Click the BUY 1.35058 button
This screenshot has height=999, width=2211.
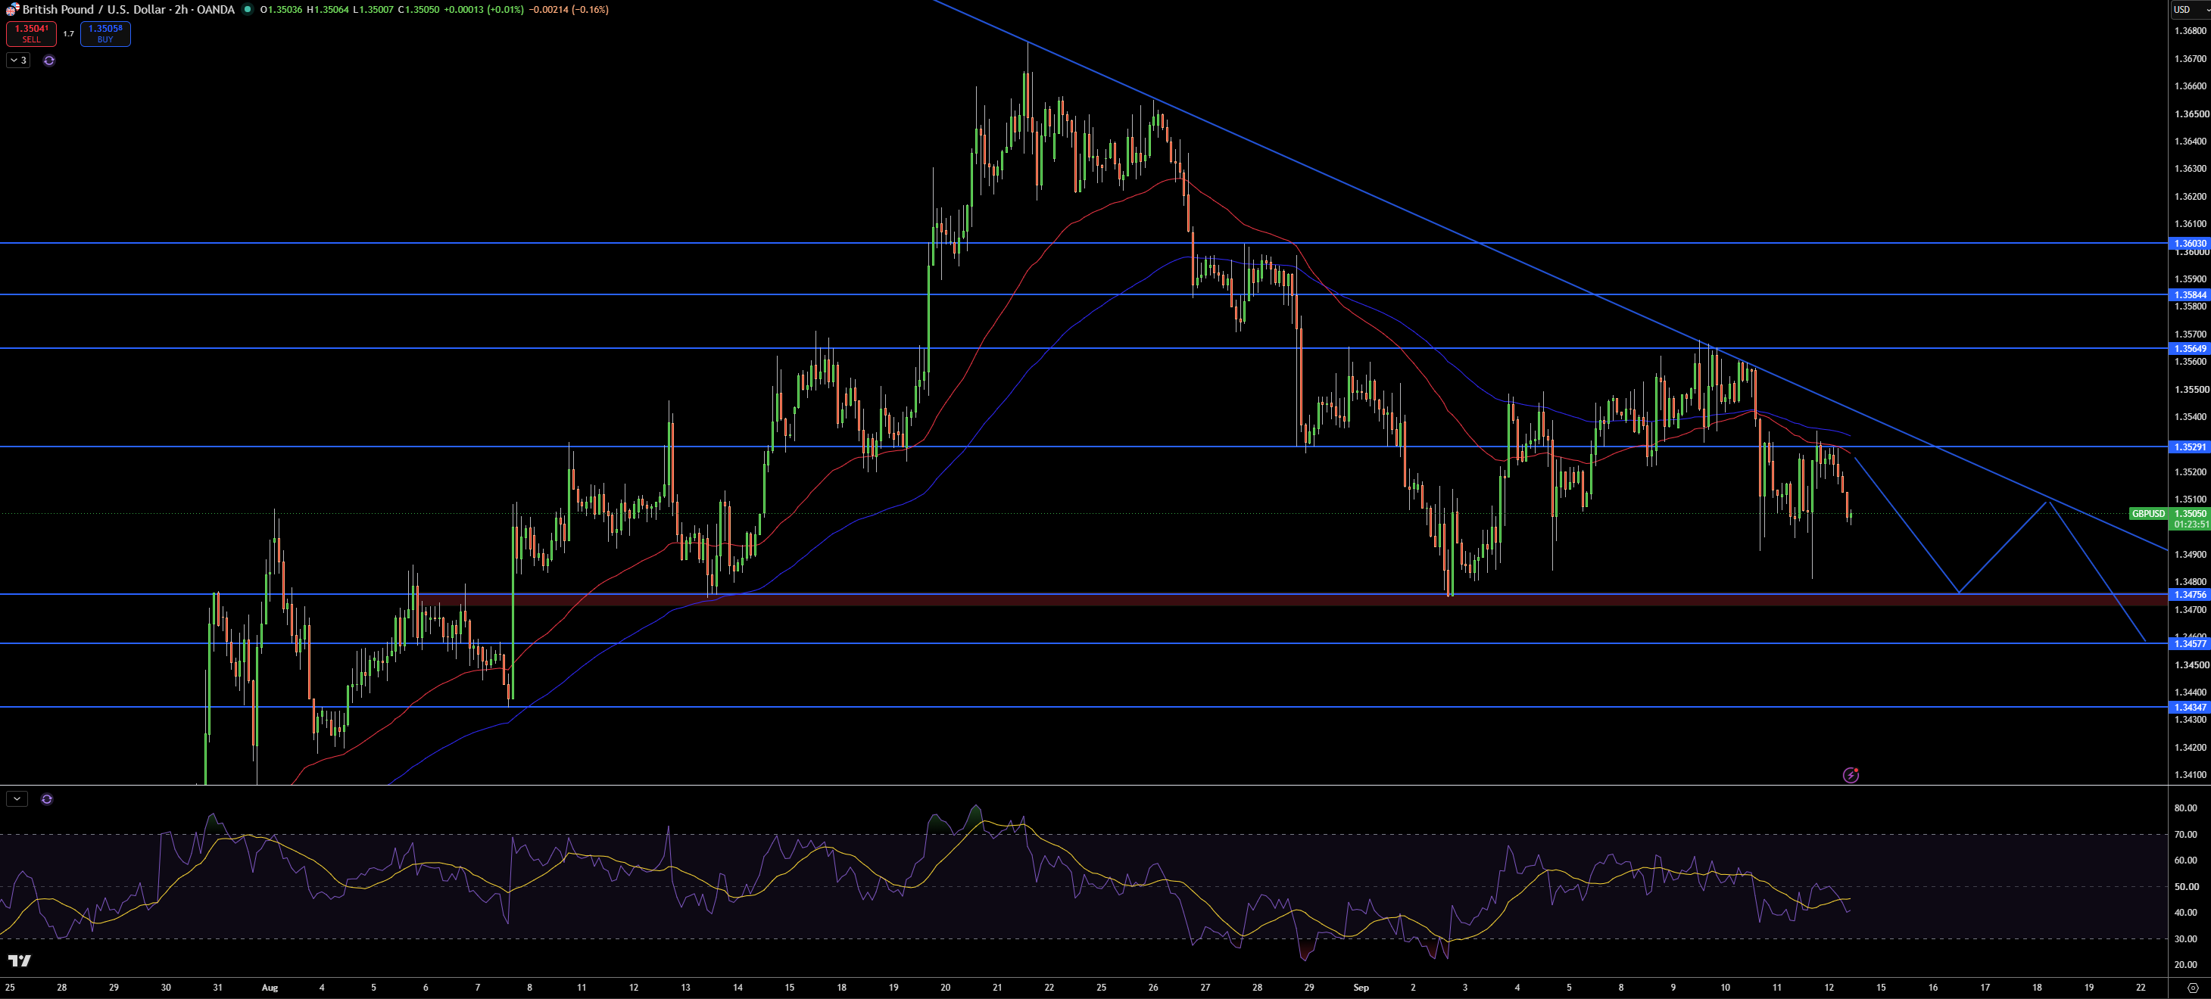pyautogui.click(x=104, y=33)
